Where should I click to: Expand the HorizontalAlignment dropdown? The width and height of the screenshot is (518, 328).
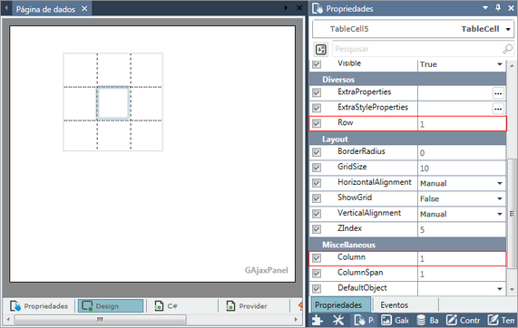[x=500, y=183]
